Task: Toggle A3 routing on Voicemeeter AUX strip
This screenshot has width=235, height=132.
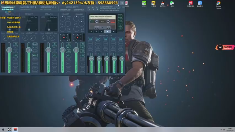Action: coord(82,51)
